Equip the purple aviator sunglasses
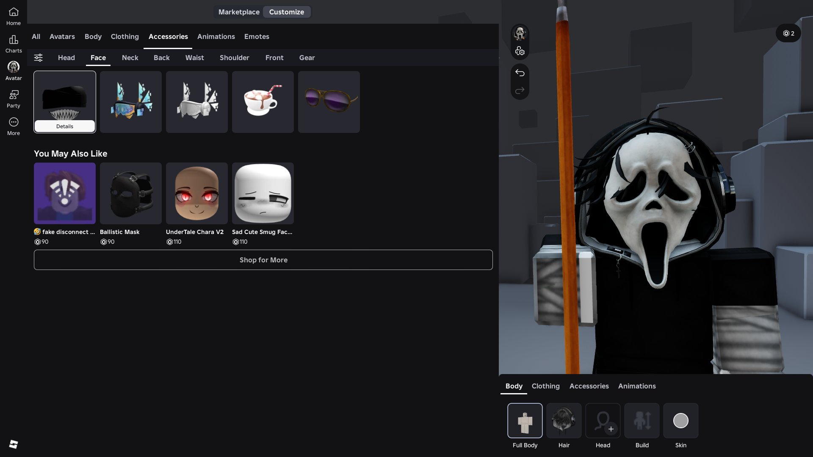 tap(329, 102)
